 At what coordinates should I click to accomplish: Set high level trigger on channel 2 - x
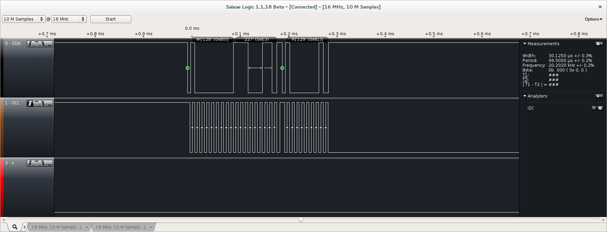[x=37, y=163]
